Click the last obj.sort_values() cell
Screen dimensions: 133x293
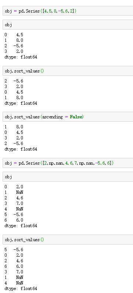pyautogui.click(x=68, y=240)
